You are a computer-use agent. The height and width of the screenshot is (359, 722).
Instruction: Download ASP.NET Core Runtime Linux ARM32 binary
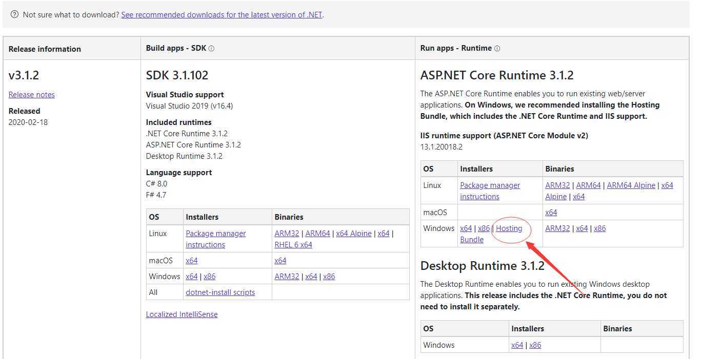558,185
